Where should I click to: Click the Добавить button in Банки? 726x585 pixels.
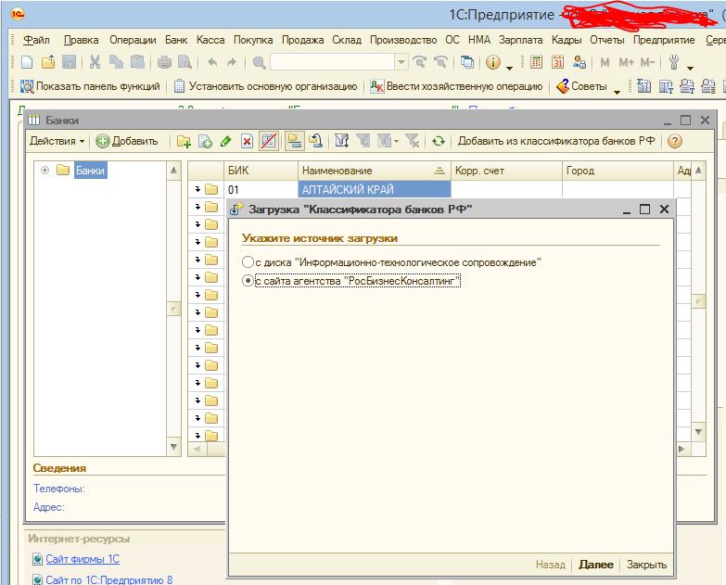click(x=127, y=141)
